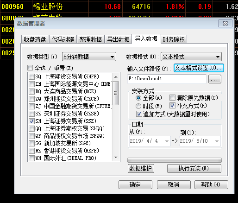This screenshot has height=203, width=238.
Task: Expand the 数据类型 dropdown showing 5分钟数据
Action: pyautogui.click(x=89, y=57)
